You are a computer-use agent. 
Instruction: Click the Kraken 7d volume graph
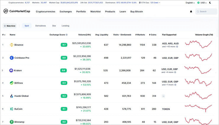coord(198,70)
